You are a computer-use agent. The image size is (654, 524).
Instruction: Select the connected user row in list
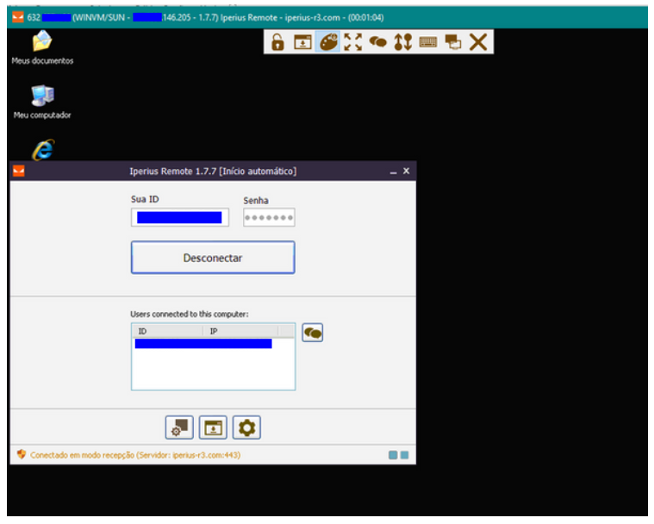[203, 343]
